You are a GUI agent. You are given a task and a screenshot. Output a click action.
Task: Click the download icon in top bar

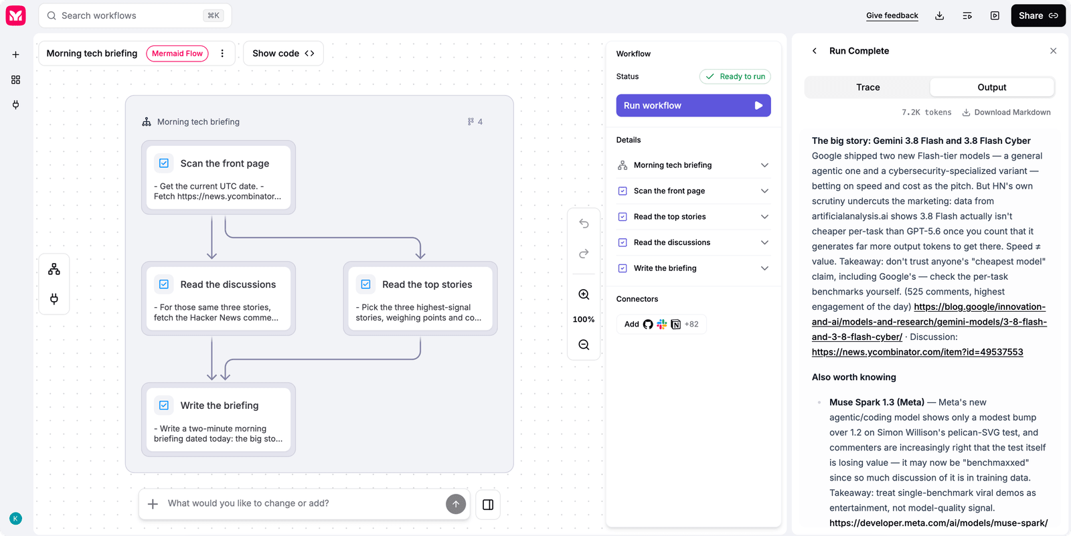coord(940,15)
